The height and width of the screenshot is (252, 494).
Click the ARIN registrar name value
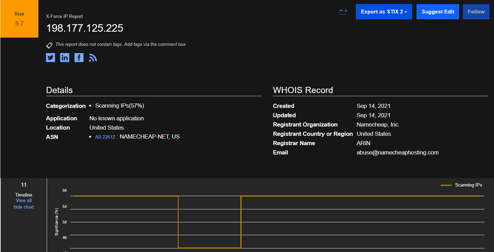point(364,143)
